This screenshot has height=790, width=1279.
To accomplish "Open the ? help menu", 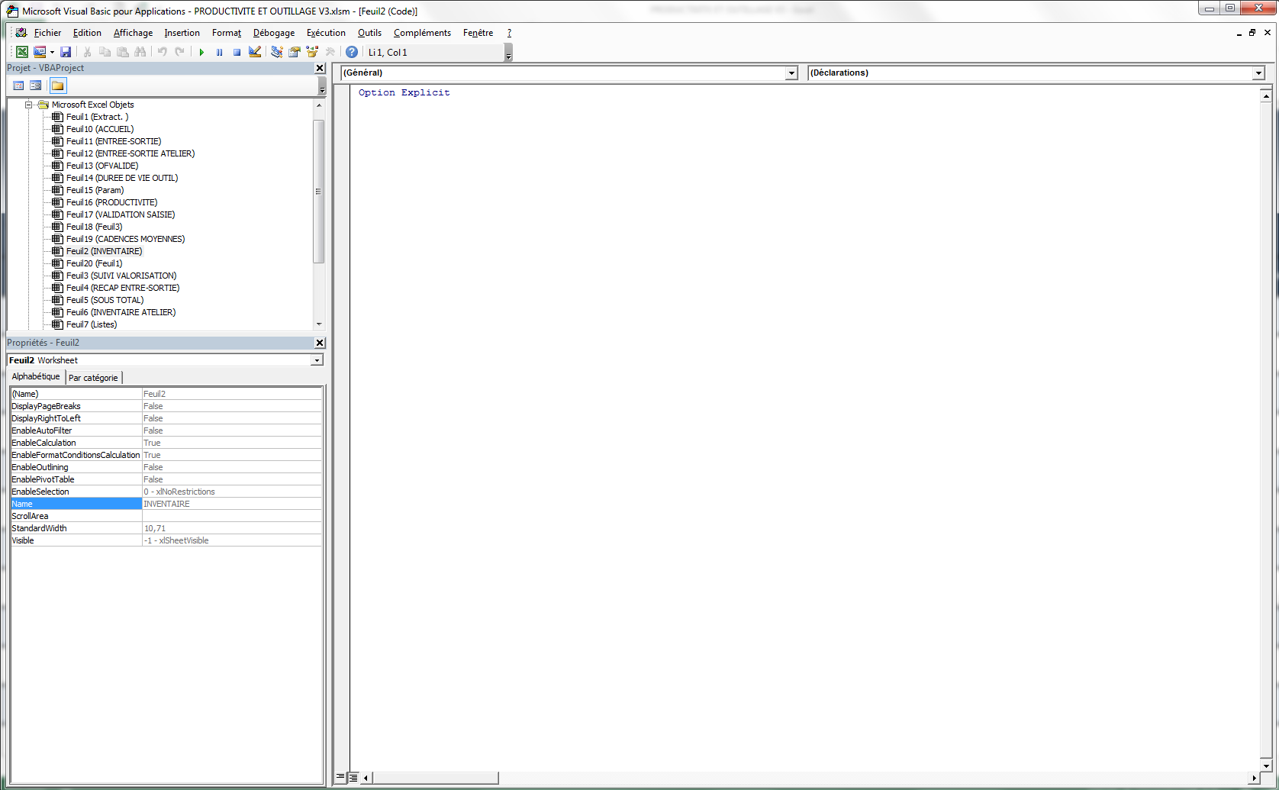I will [509, 33].
